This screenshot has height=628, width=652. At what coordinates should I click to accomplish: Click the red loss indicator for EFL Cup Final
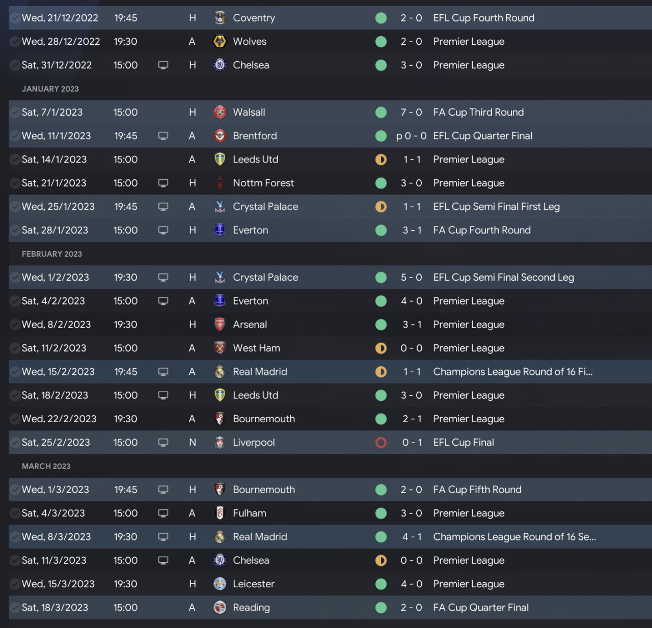pyautogui.click(x=381, y=443)
